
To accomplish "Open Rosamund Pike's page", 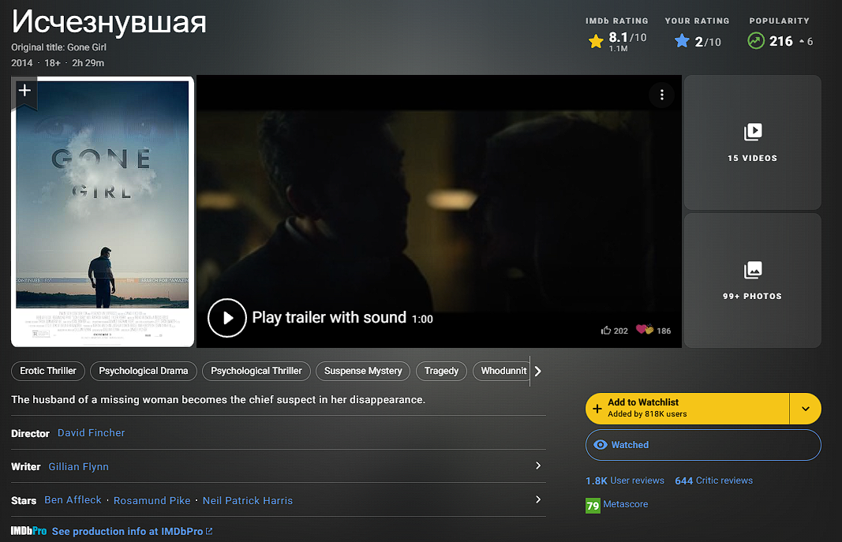I will 152,500.
